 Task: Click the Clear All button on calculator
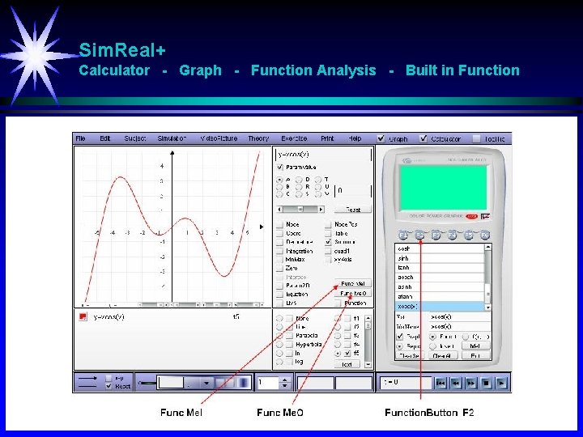click(x=442, y=355)
